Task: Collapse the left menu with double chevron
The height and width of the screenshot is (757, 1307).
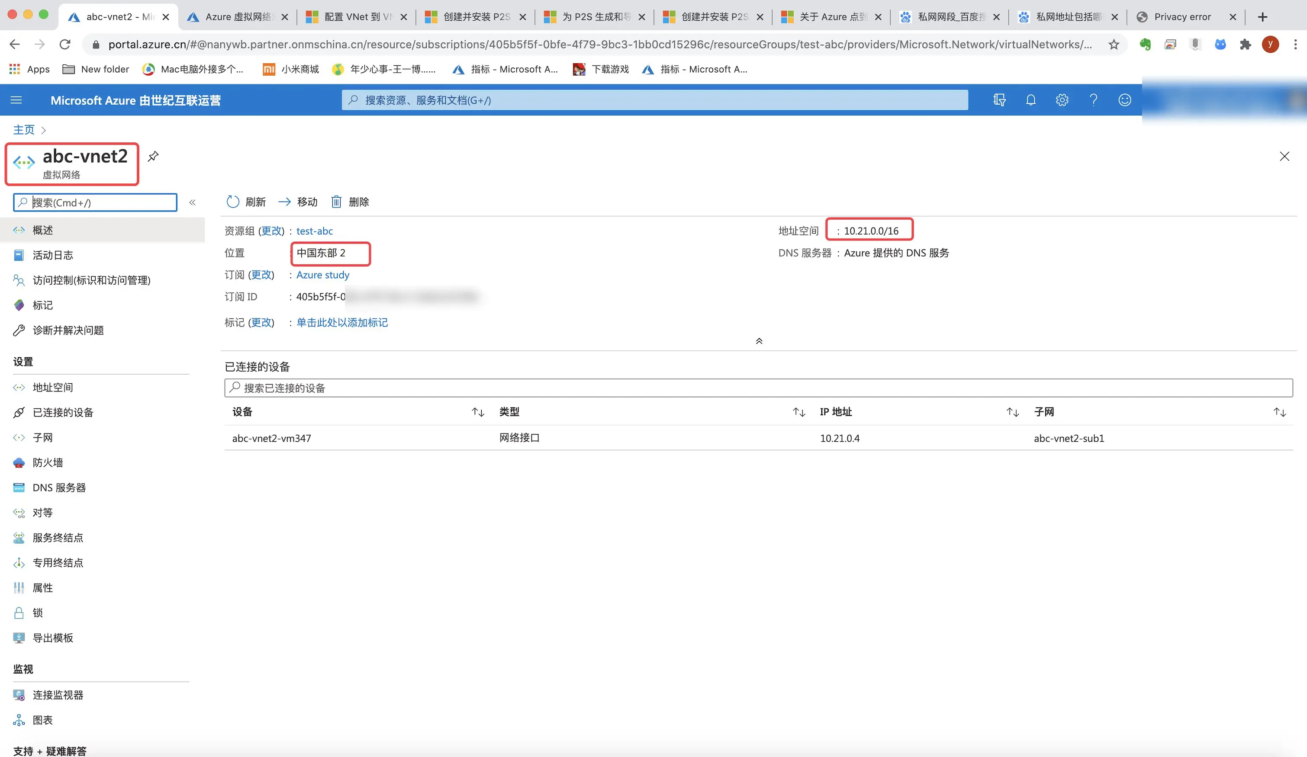Action: click(x=193, y=202)
